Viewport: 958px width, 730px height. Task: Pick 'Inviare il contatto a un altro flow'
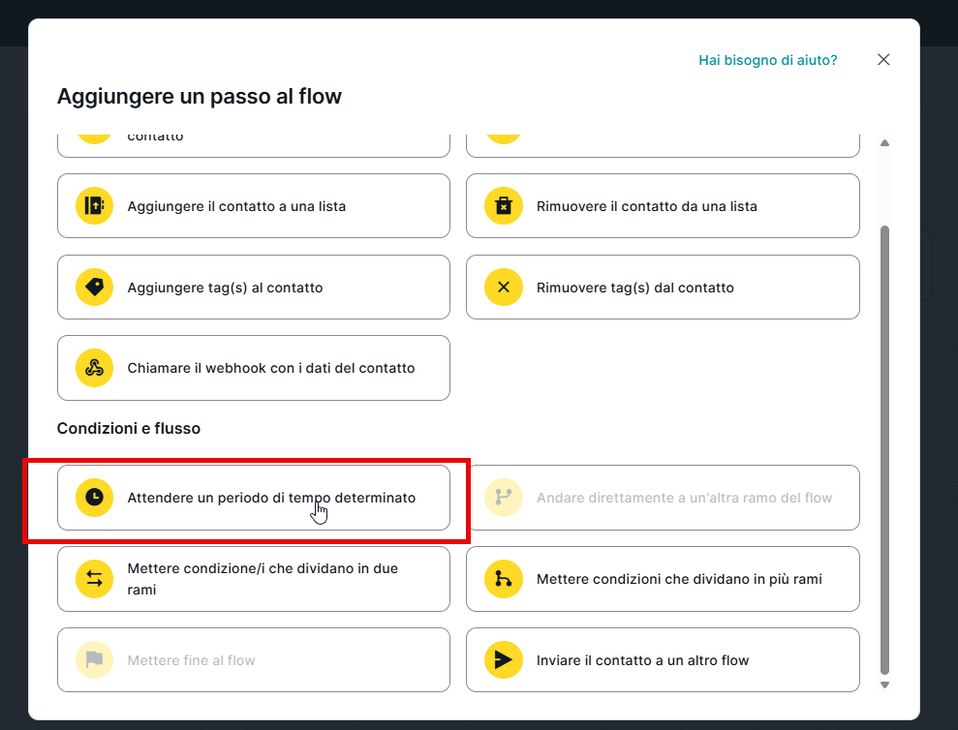click(x=643, y=660)
